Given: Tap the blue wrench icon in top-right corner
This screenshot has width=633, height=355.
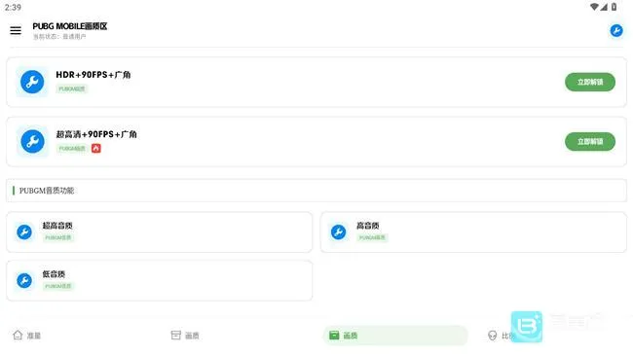Looking at the screenshot, I should (x=616, y=31).
